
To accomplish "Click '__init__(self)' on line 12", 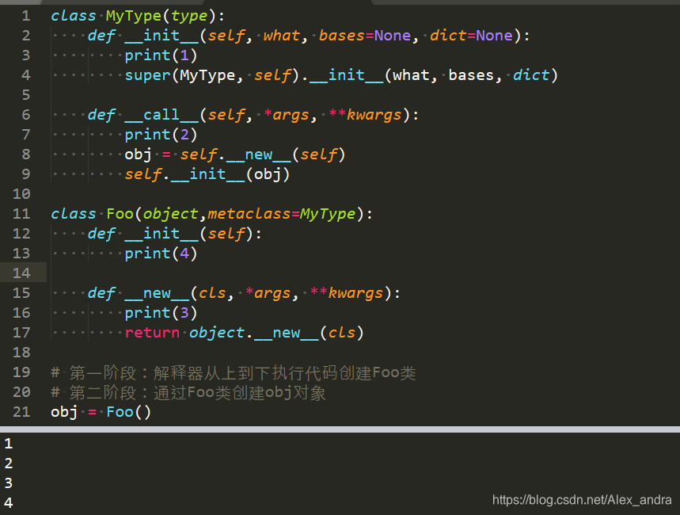I will (188, 234).
